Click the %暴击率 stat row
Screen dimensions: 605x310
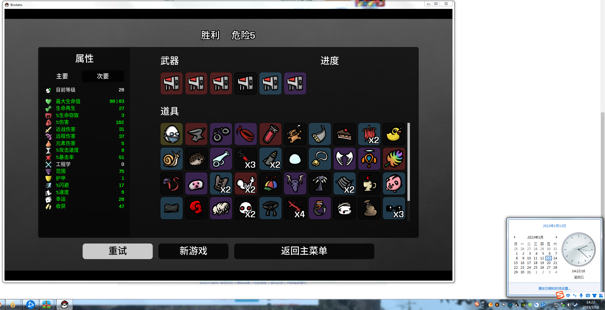point(85,157)
